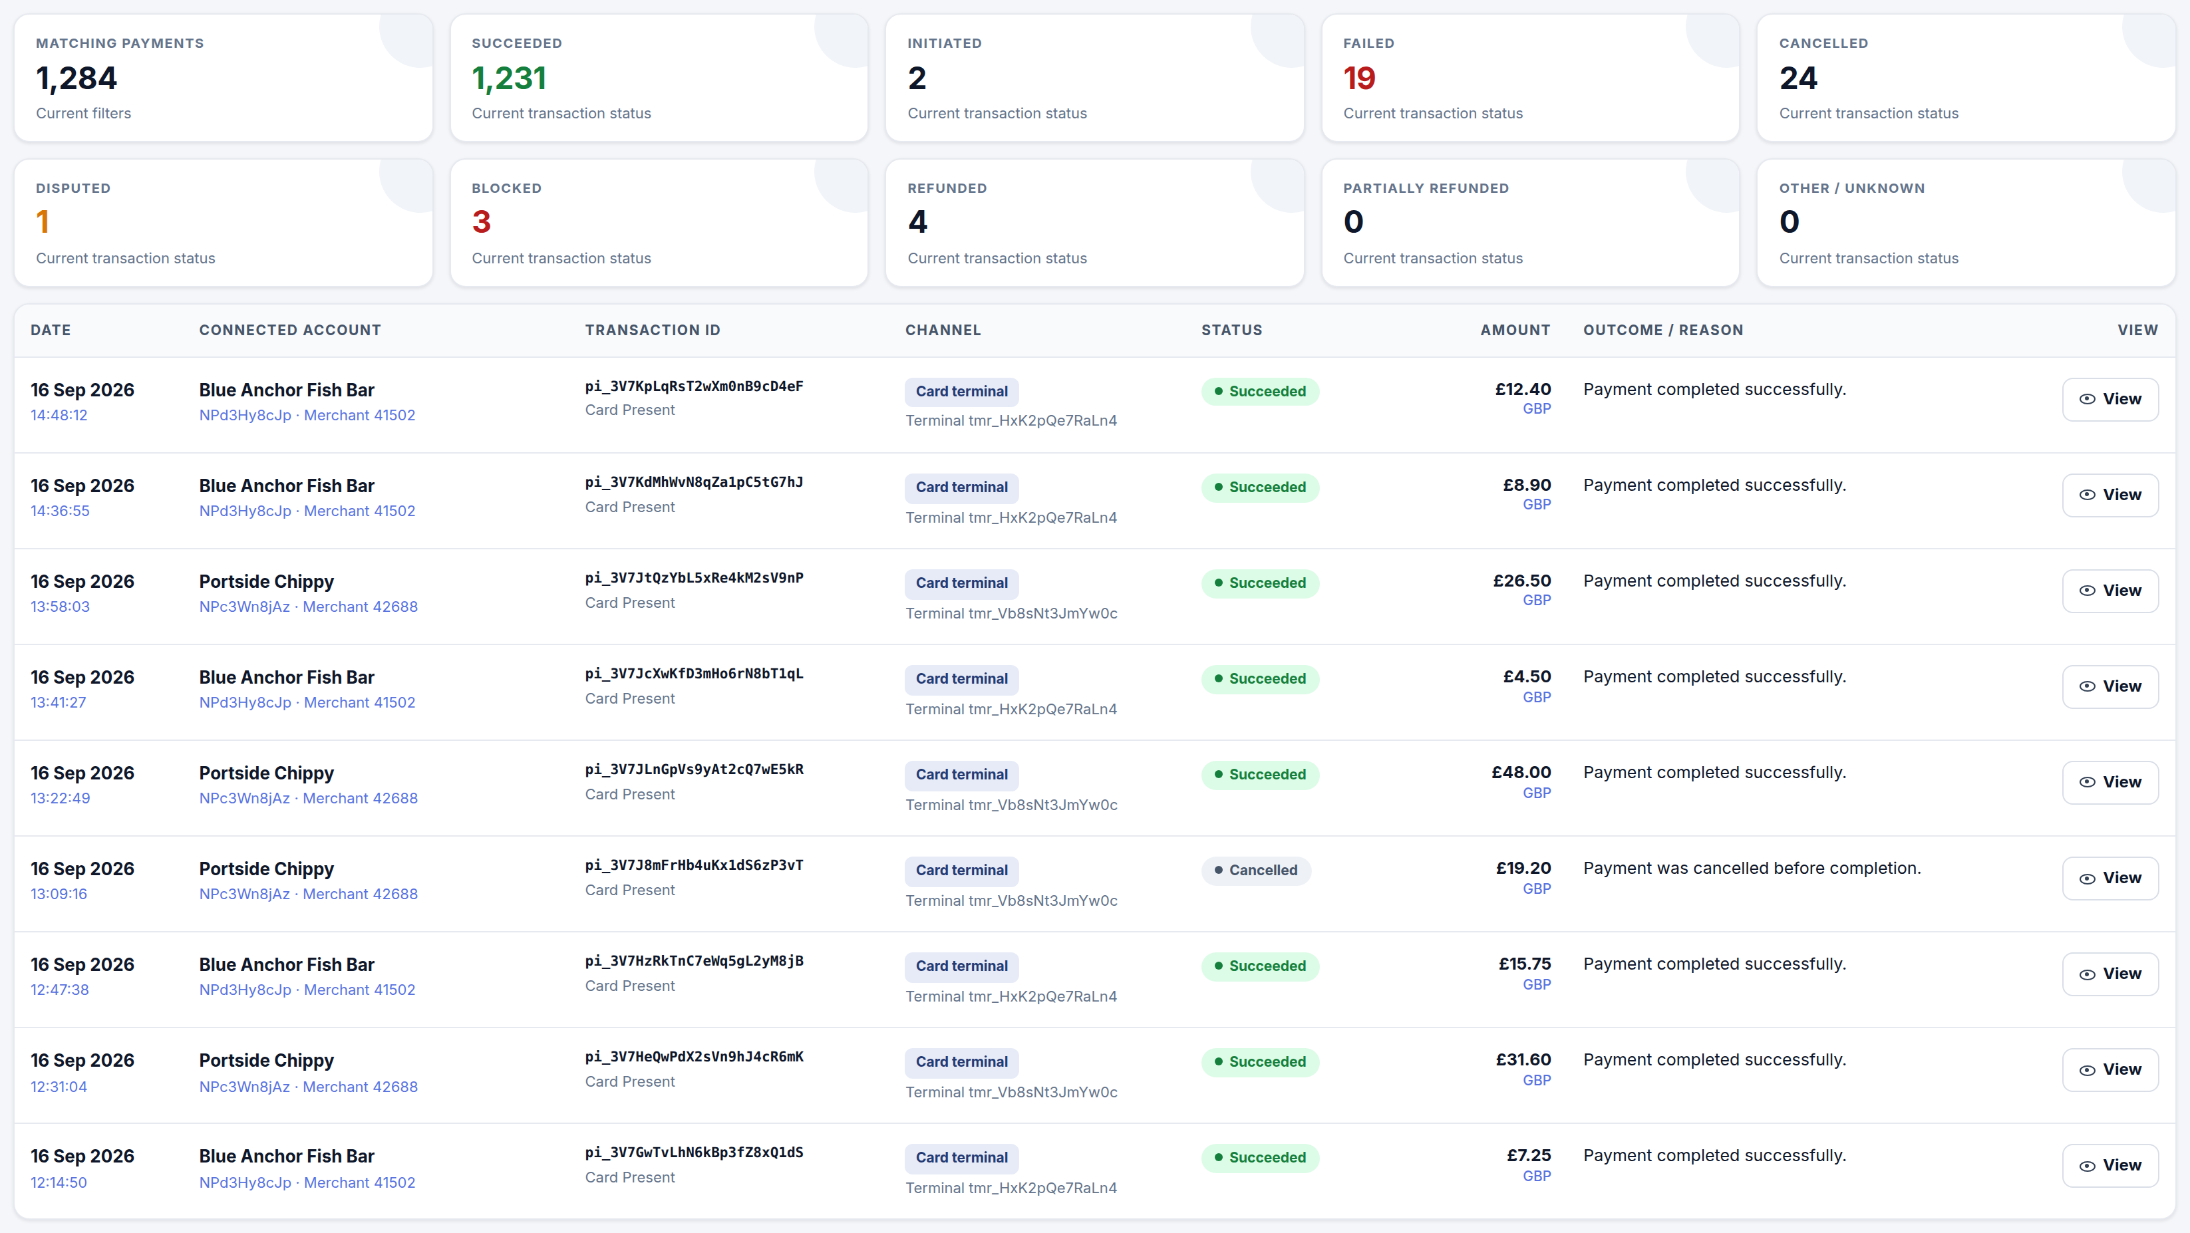The width and height of the screenshot is (2190, 1233).
Task: Click transaction ID pi_3V7JcXwKfD3mHo6rN8bT1qL
Action: pyautogui.click(x=694, y=674)
